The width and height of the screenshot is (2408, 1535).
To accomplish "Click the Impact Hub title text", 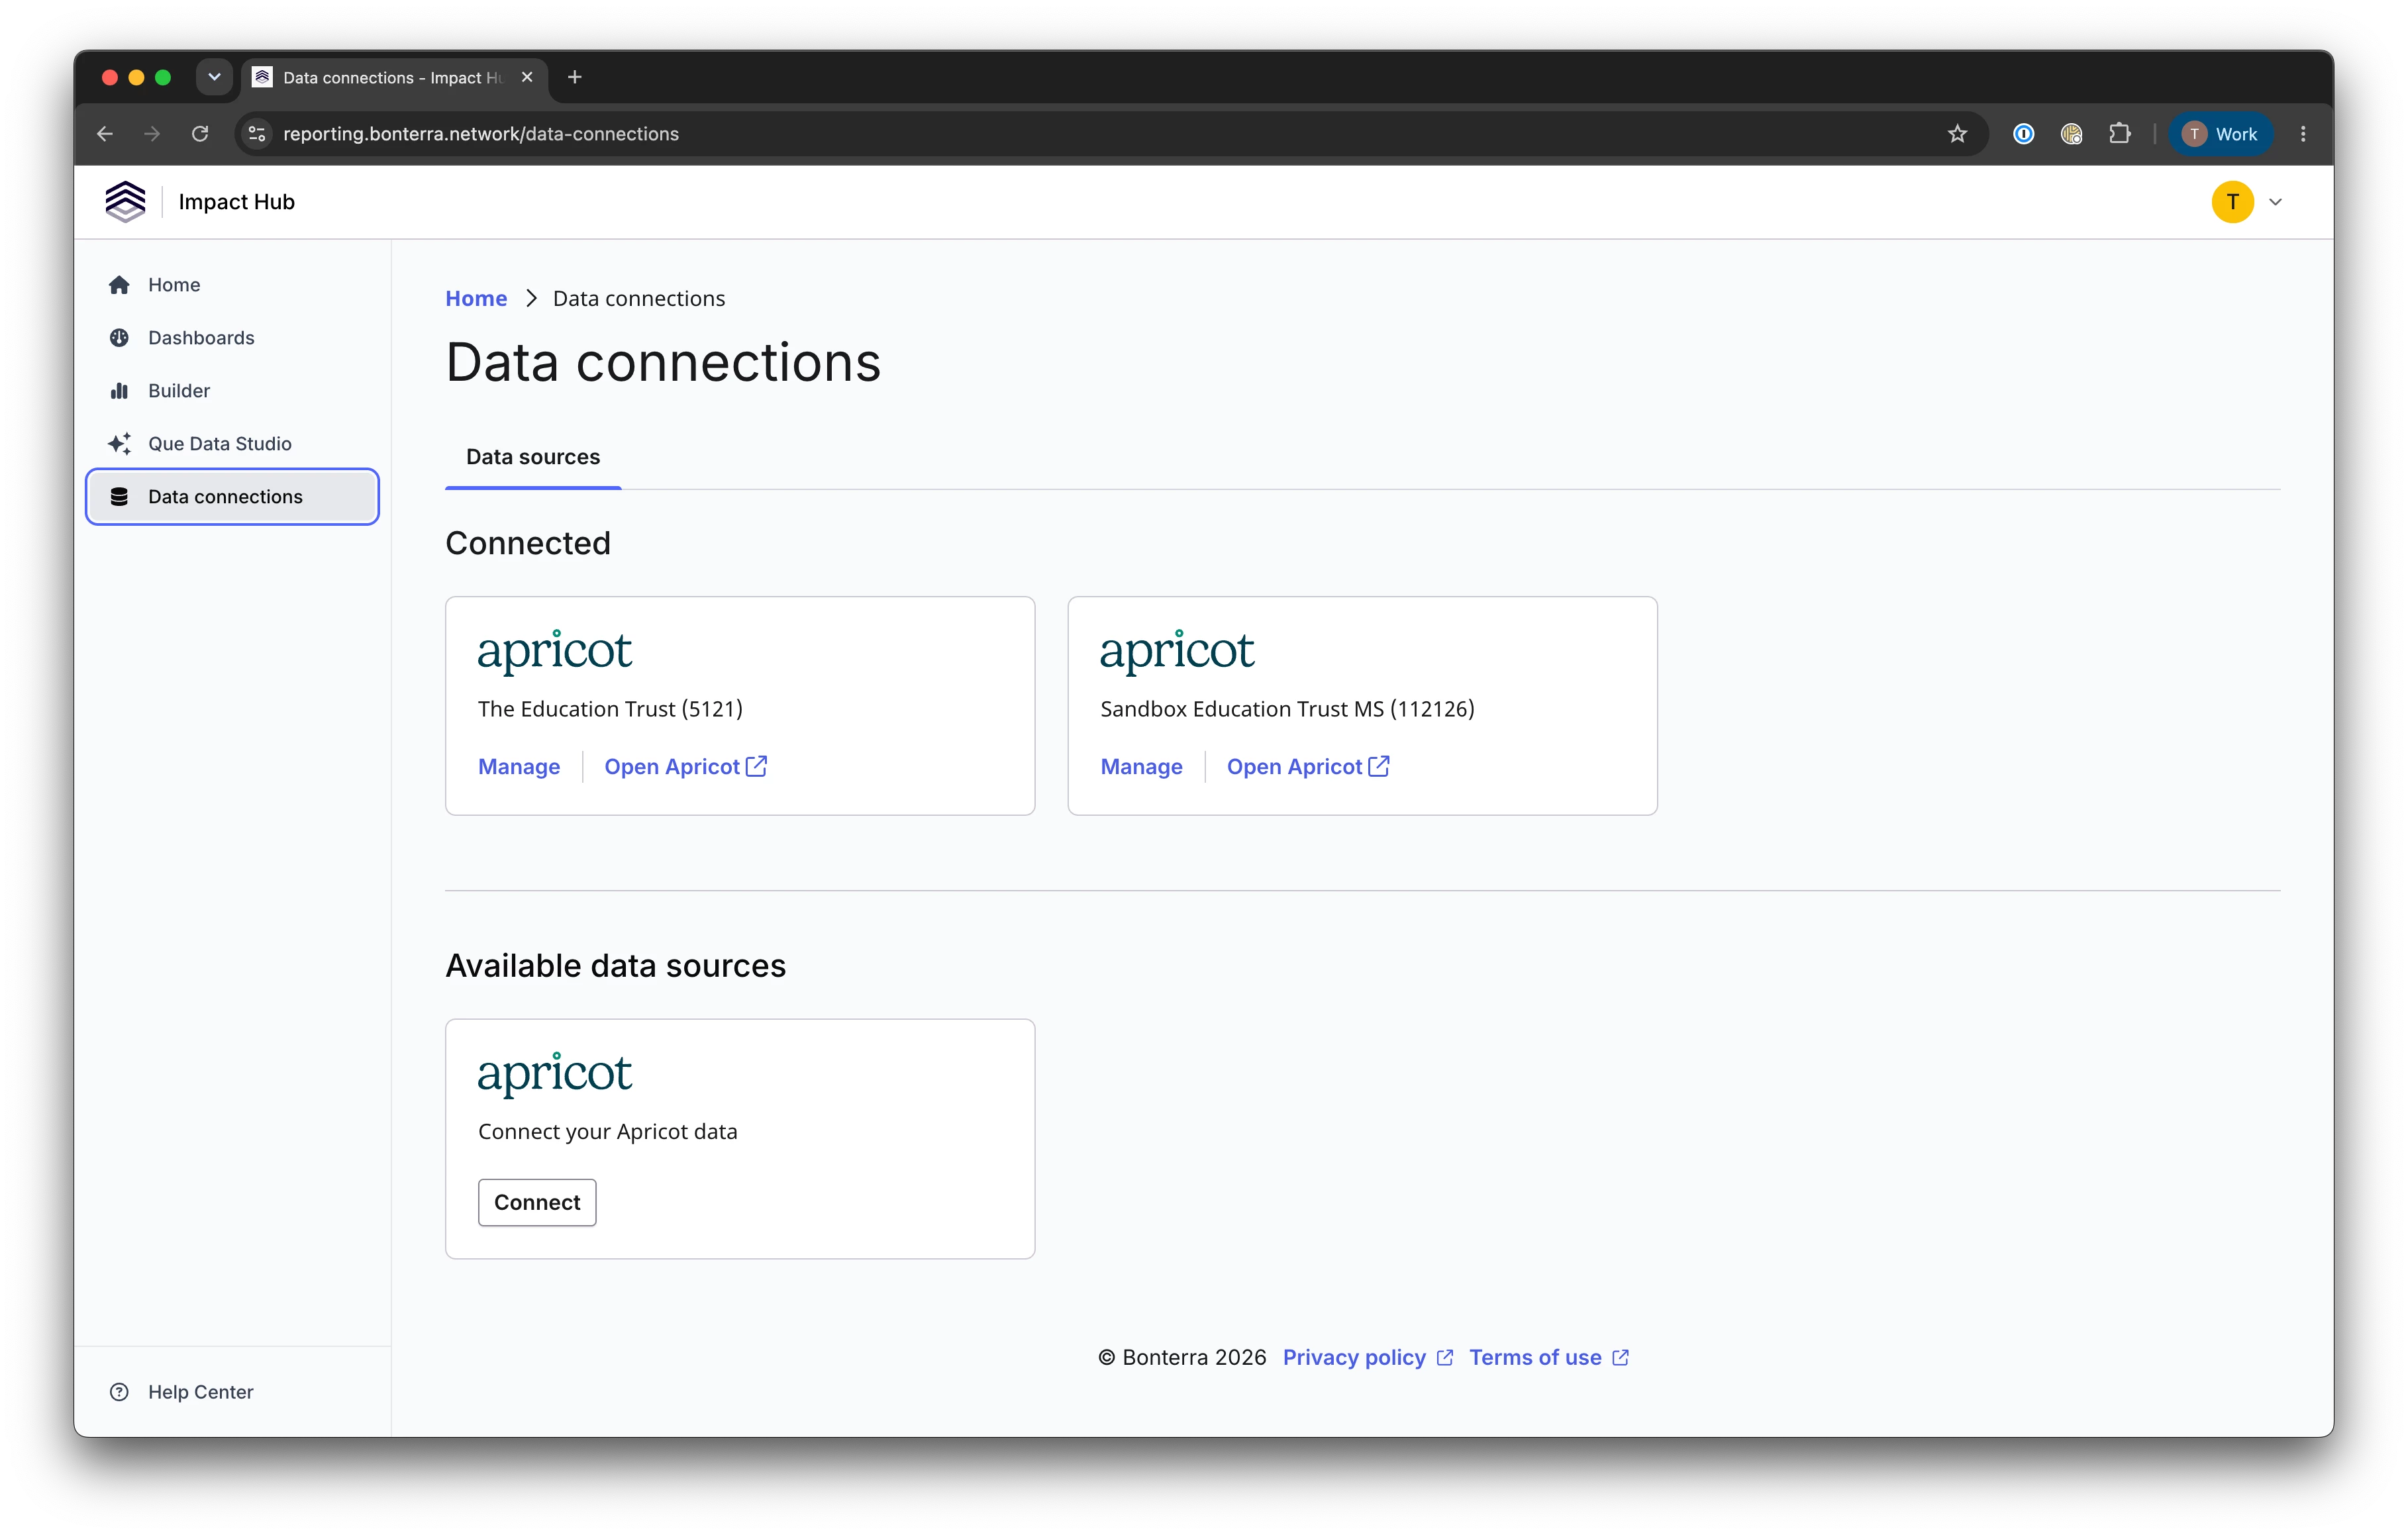I will [x=237, y=202].
